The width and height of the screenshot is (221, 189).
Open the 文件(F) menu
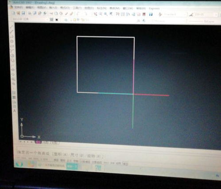18,7
